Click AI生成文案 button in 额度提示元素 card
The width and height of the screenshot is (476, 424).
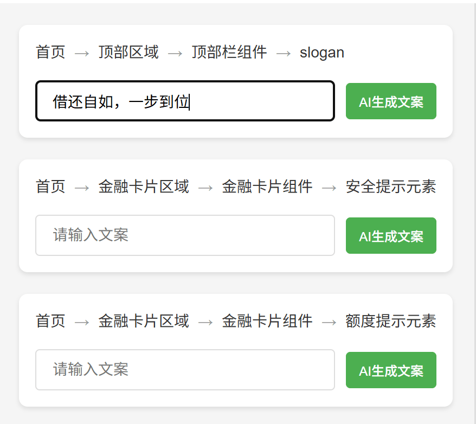(x=391, y=370)
